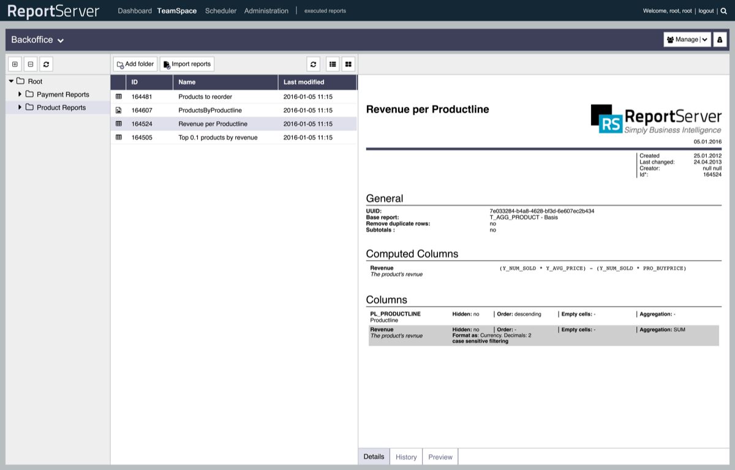The image size is (735, 470).
Task: Click the document icon for report 164607
Action: (x=119, y=110)
